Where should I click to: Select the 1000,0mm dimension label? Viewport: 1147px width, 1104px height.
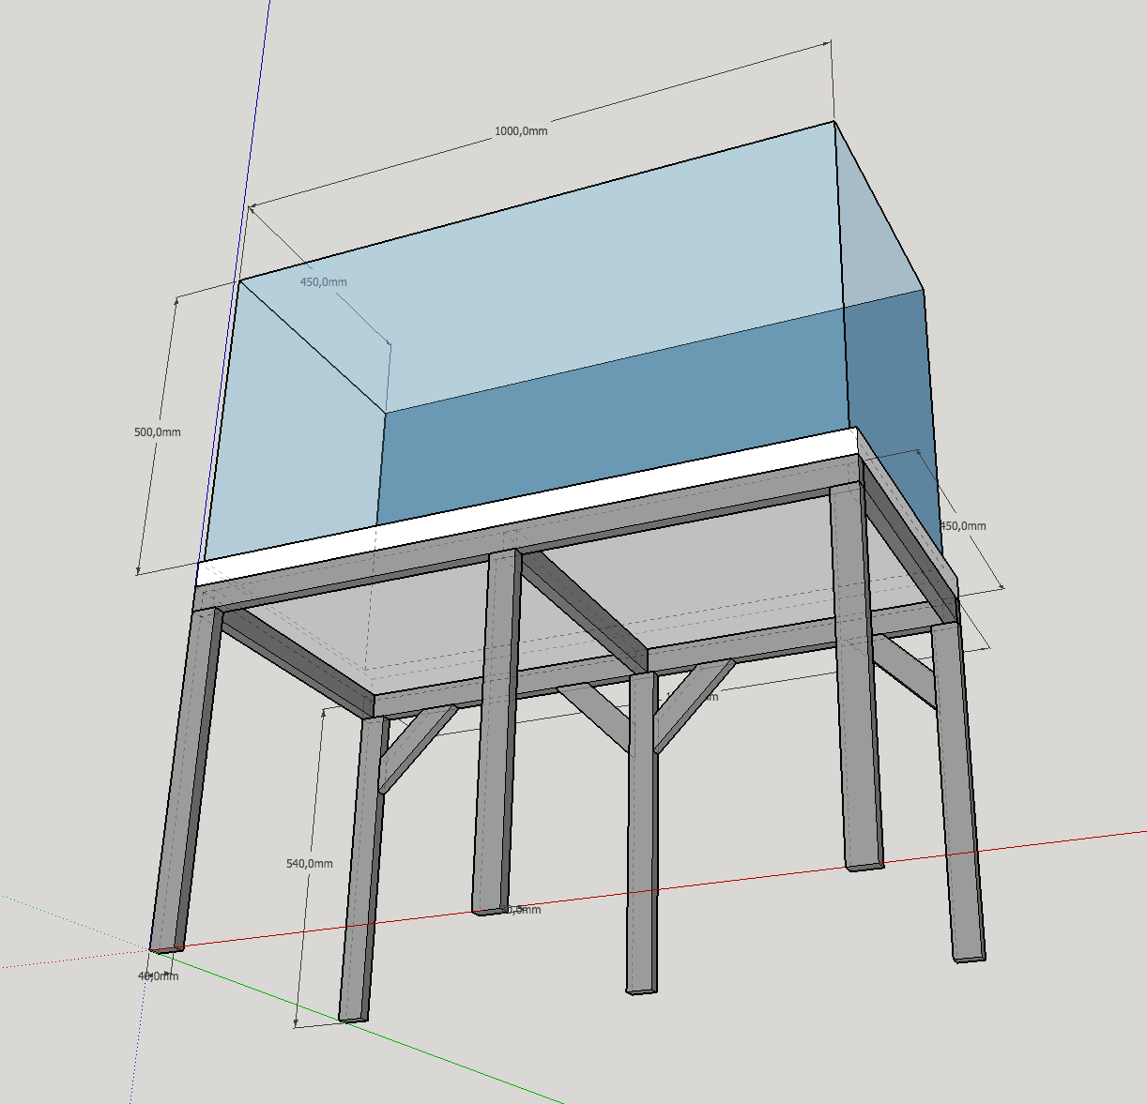521,131
